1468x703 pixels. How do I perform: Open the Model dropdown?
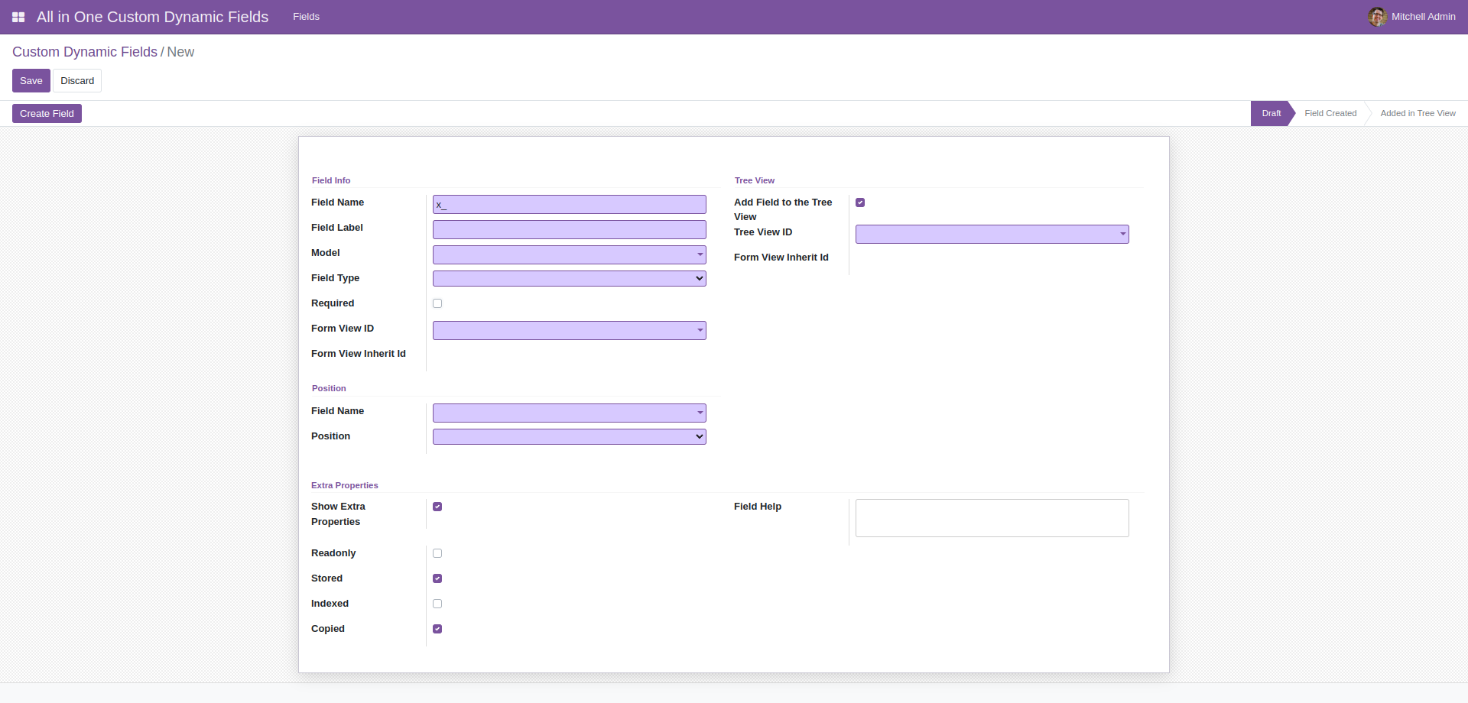coord(569,254)
